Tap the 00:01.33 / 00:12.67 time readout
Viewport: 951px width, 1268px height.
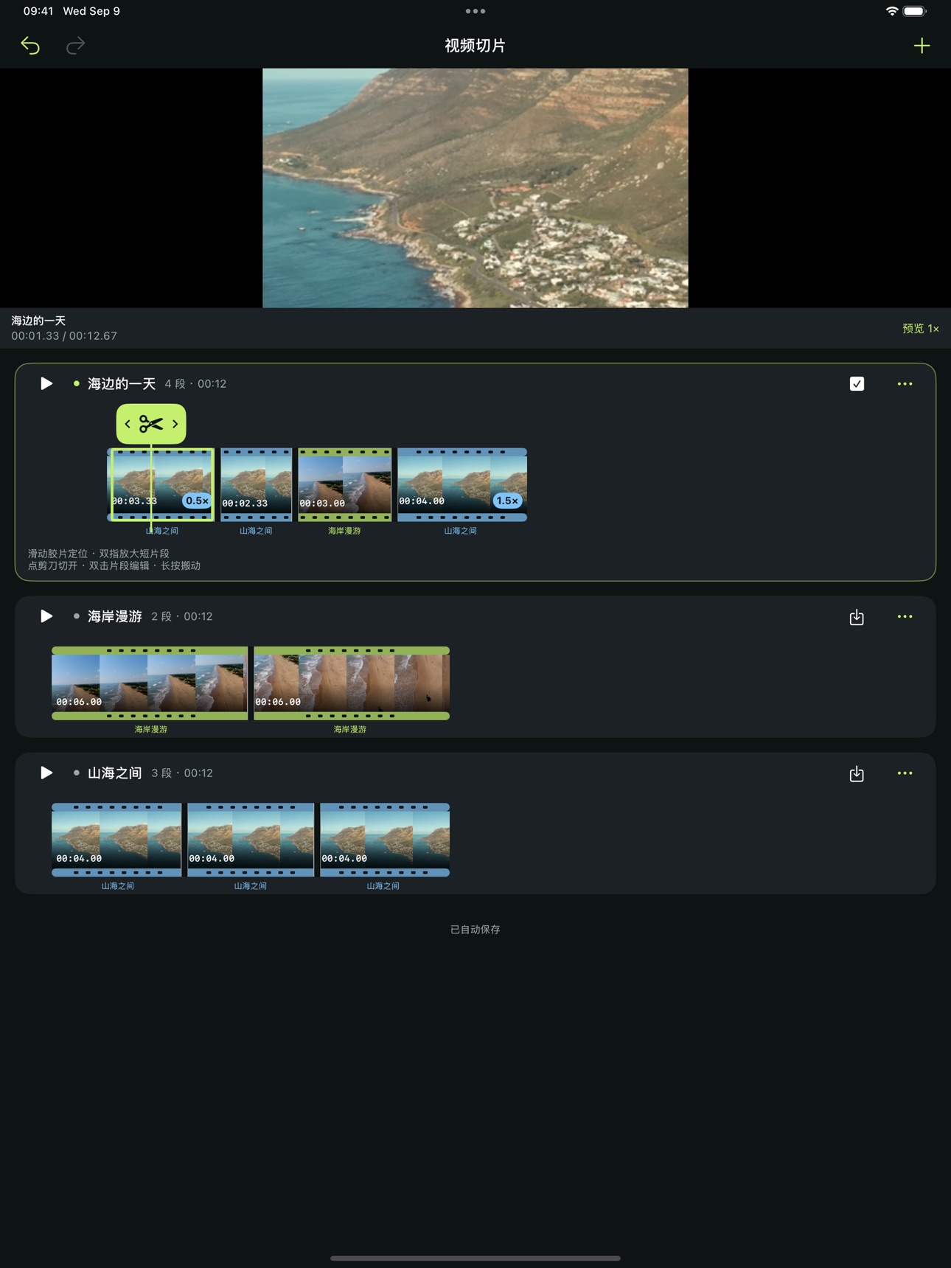tap(64, 335)
